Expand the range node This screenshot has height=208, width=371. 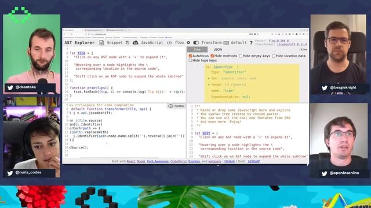coord(209,84)
